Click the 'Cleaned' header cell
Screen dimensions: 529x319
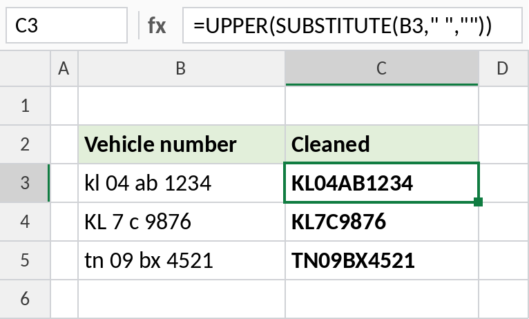coord(382,144)
